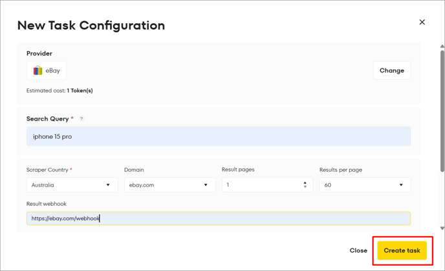Click the Estimated cost 1 Token(s) text
Image resolution: width=445 pixels, height=271 pixels.
click(x=60, y=90)
